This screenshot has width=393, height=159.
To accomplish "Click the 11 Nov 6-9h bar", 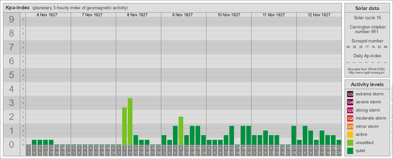I will (266, 138).
